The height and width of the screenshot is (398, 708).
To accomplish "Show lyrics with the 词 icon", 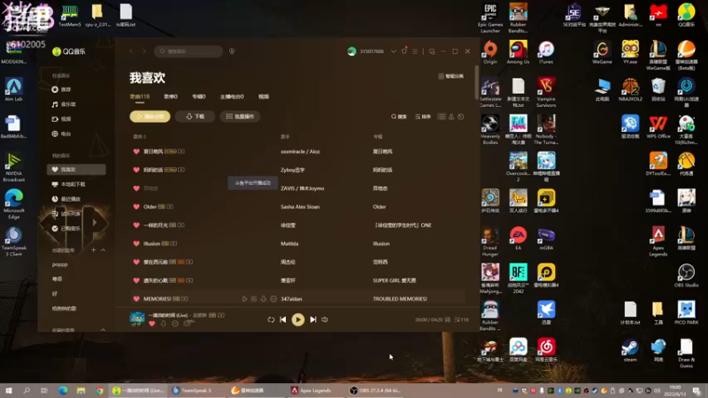I will pos(448,319).
